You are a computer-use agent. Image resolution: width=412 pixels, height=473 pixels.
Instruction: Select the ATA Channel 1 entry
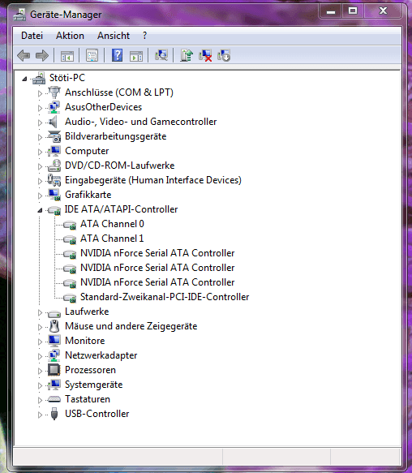[112, 239]
